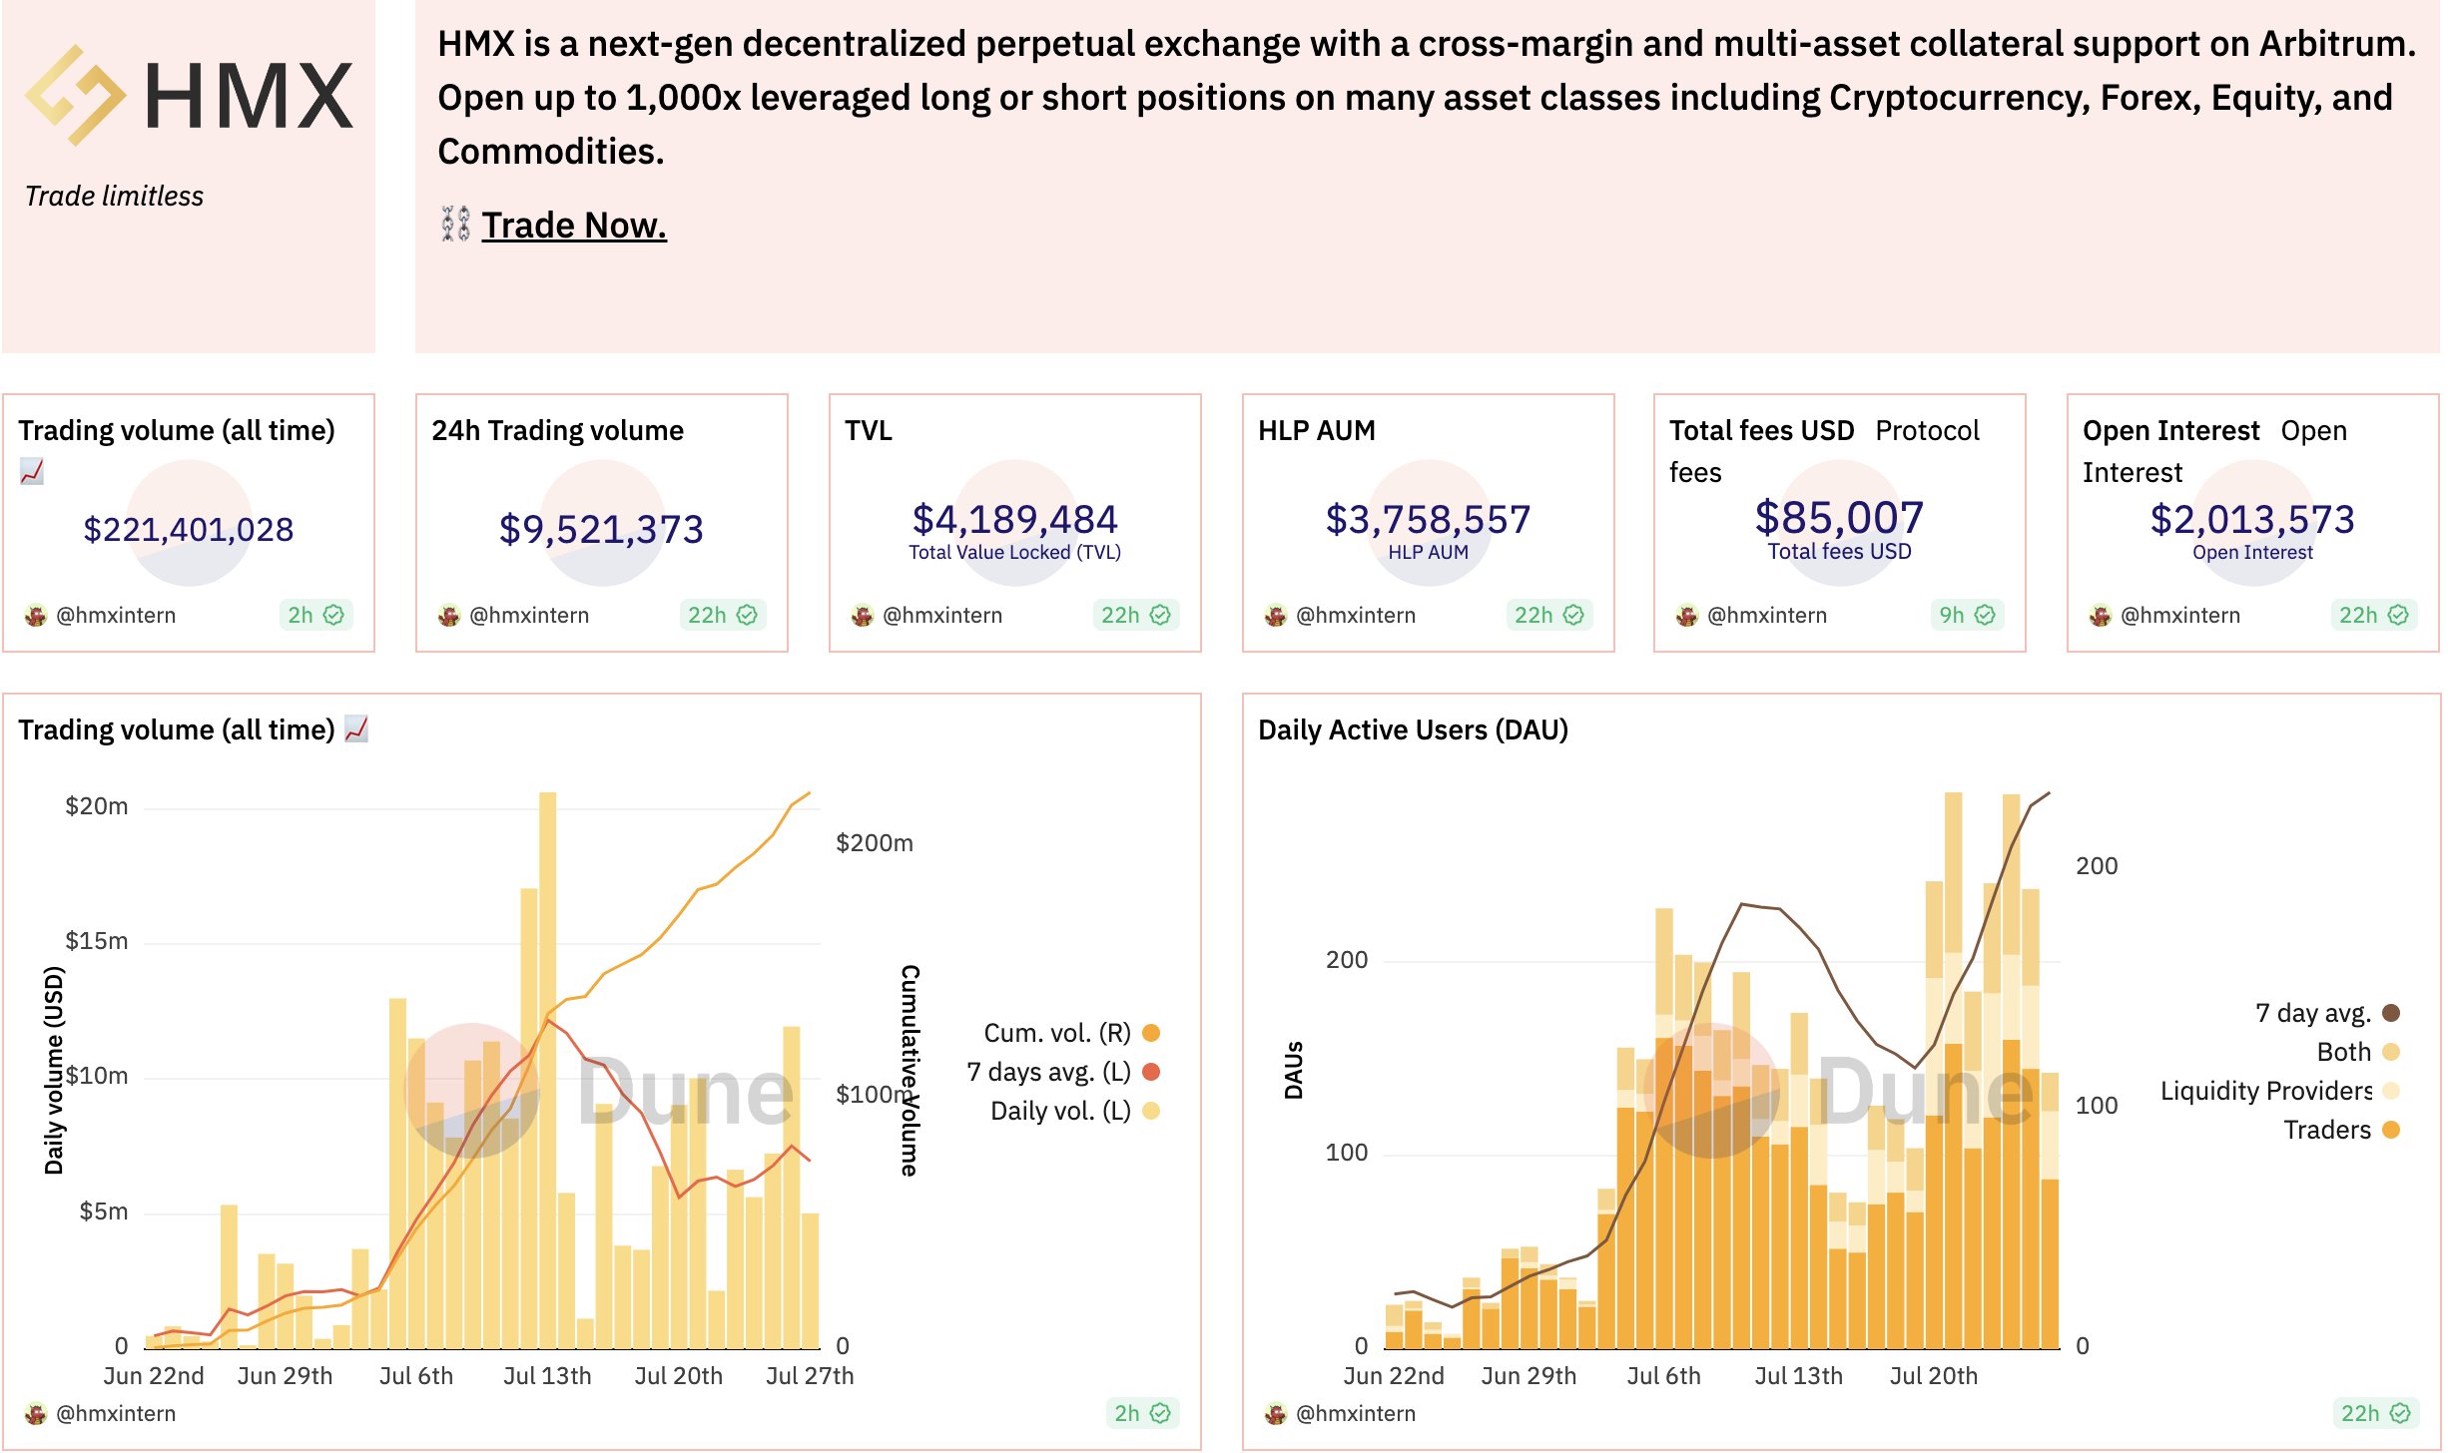Image resolution: width=2448 pixels, height=1453 pixels.
Task: Click the chain link emoji beside Trade Now
Action: click(x=455, y=225)
